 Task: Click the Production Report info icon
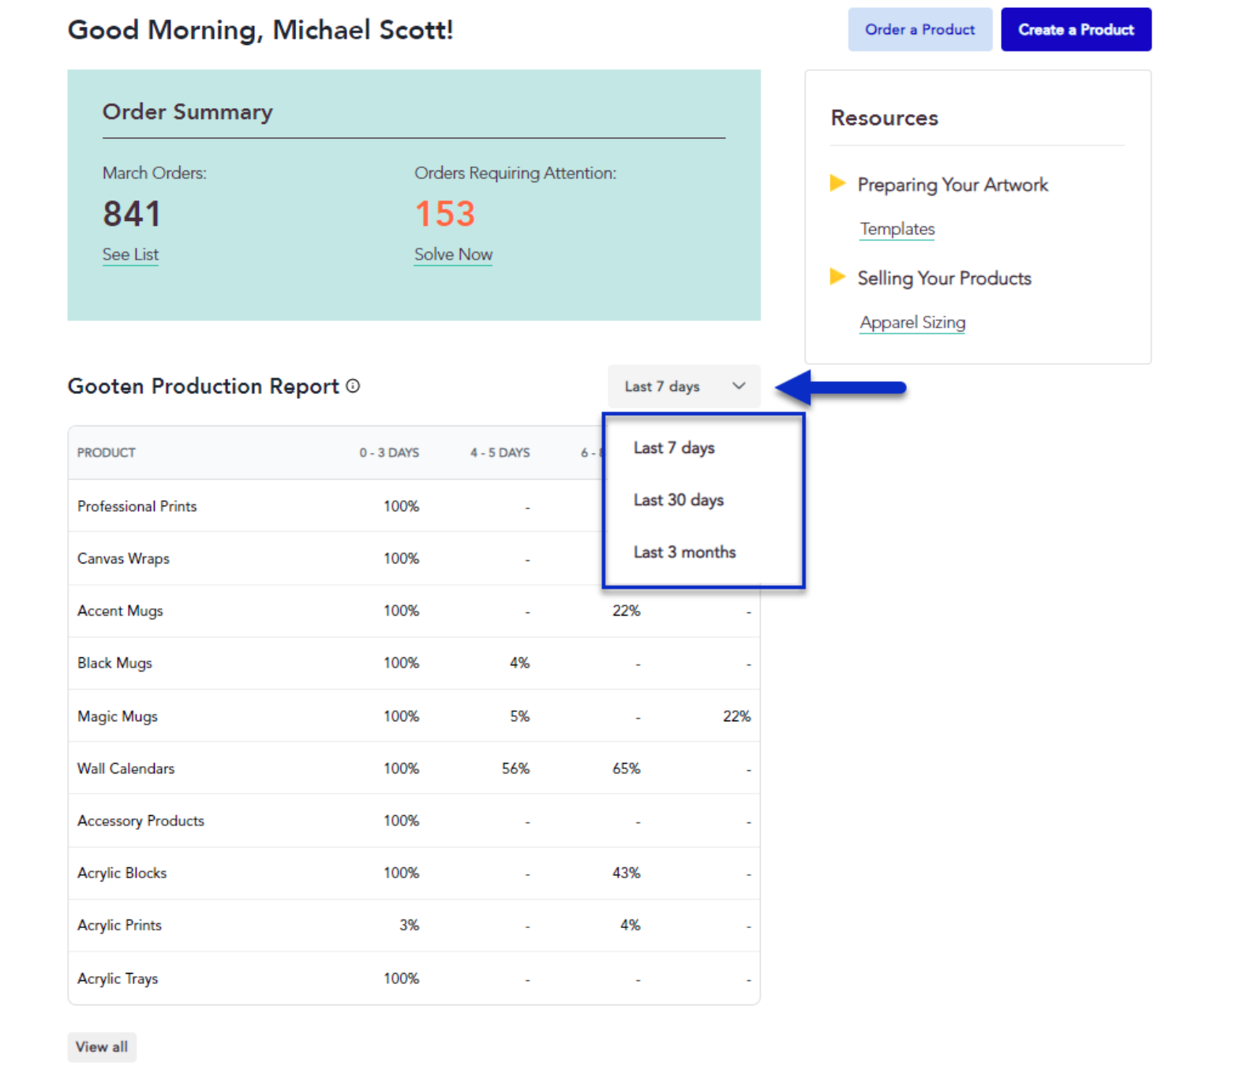point(353,386)
